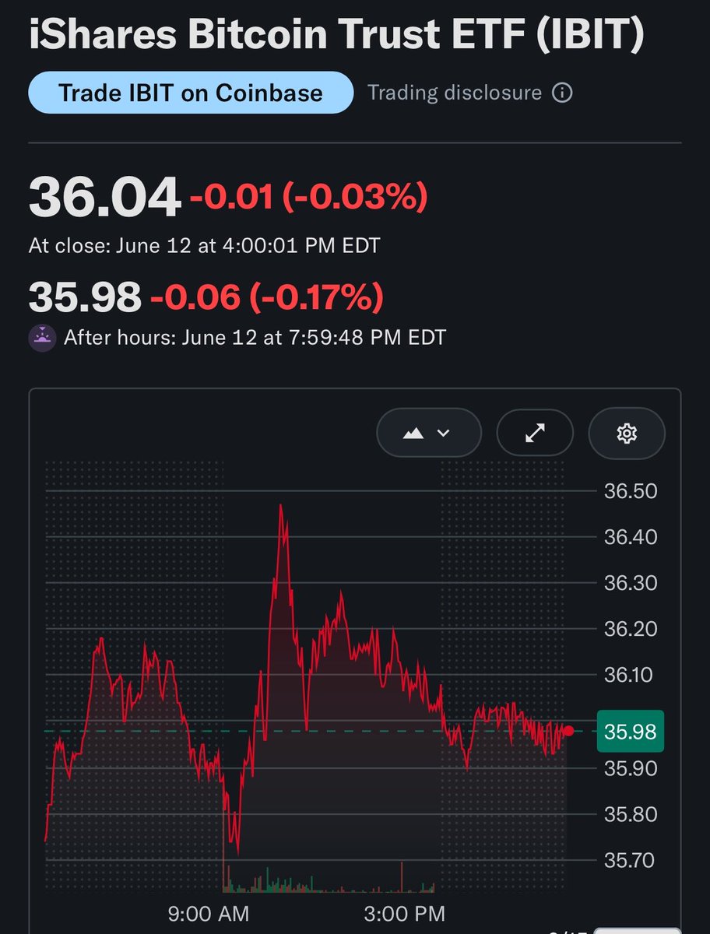Image resolution: width=710 pixels, height=934 pixels.
Task: Open the chart type dropdown
Action: [x=429, y=434]
